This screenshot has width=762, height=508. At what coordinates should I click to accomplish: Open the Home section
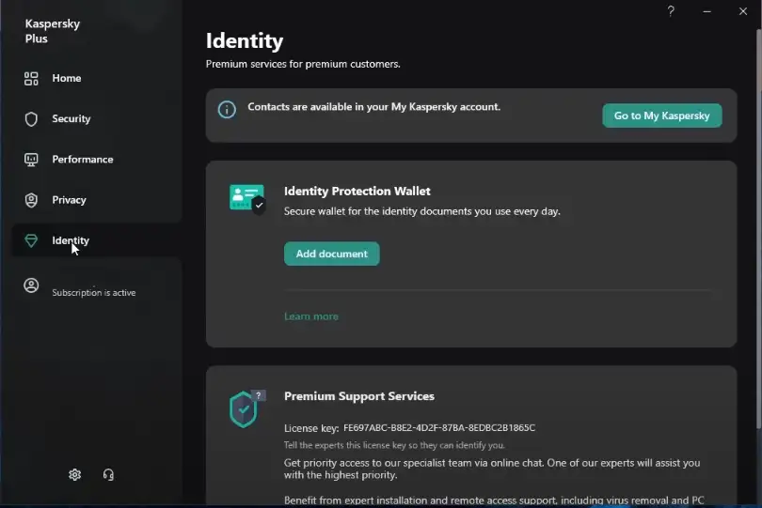[x=67, y=79]
